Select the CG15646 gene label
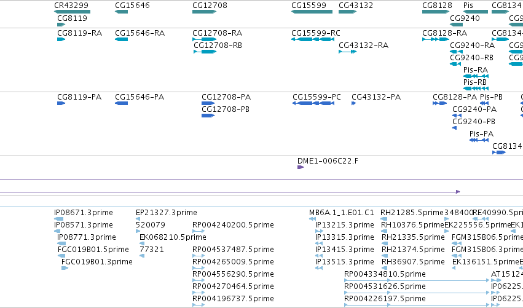Screen dimensions: 523x308 pyautogui.click(x=132, y=6)
